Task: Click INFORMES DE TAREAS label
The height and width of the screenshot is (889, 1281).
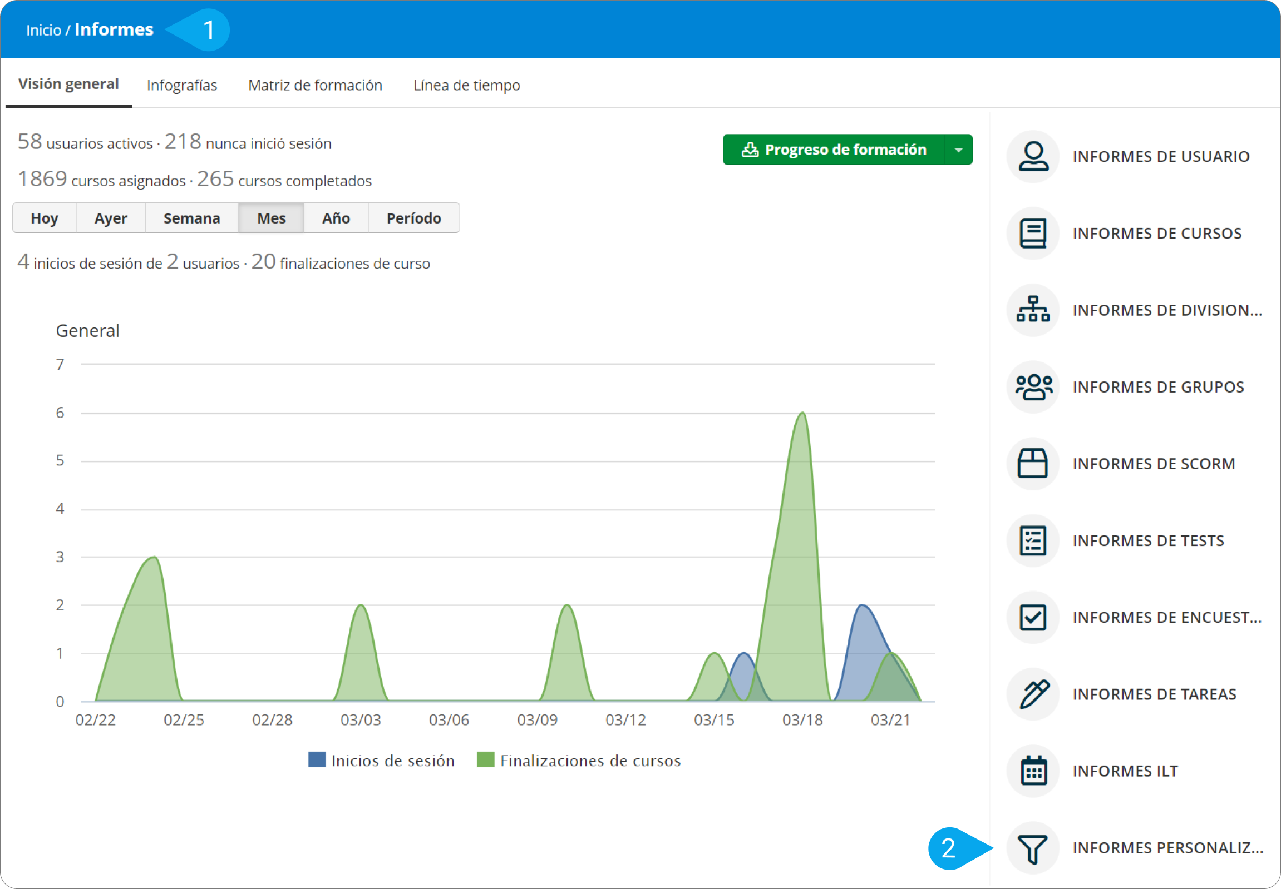Action: (x=1155, y=694)
